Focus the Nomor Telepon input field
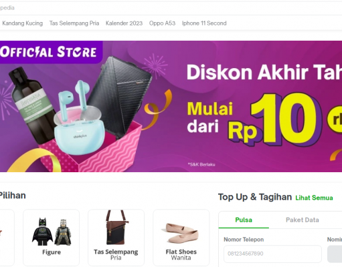Viewport: 342px width, 267px height. click(x=272, y=254)
